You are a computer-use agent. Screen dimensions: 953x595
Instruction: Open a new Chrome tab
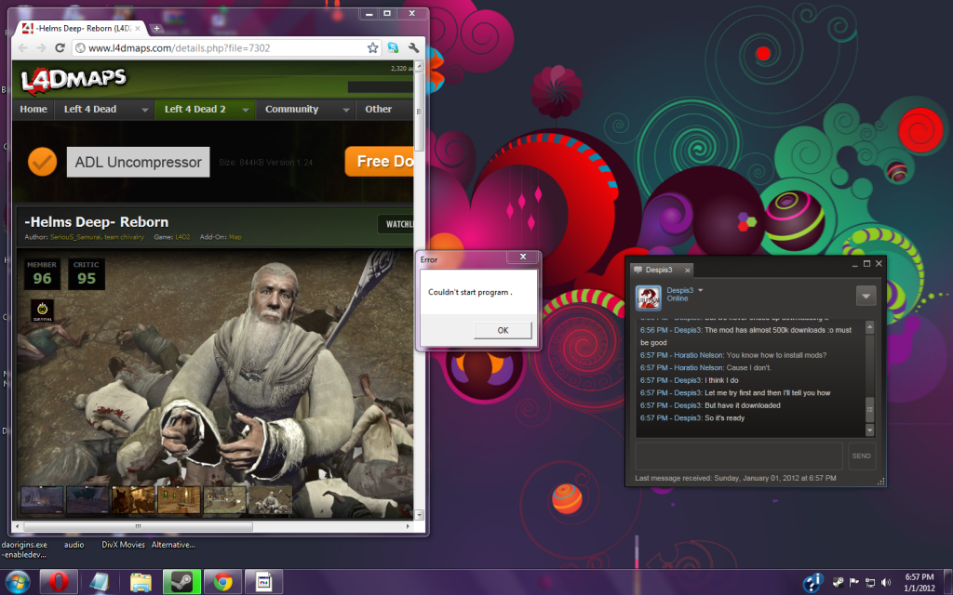[156, 28]
